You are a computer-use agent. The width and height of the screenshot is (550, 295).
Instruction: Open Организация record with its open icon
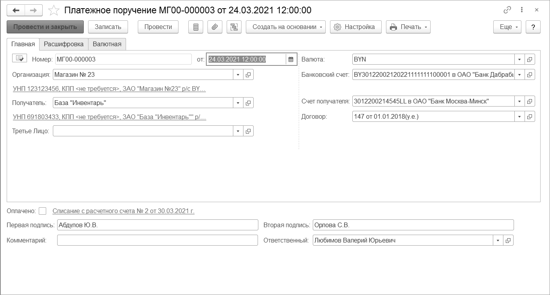coord(248,74)
